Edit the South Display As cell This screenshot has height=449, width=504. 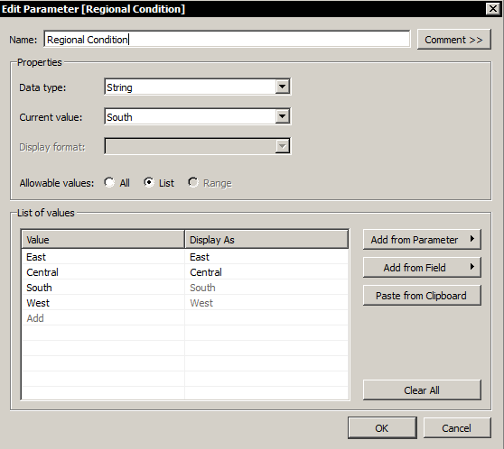[x=266, y=288]
